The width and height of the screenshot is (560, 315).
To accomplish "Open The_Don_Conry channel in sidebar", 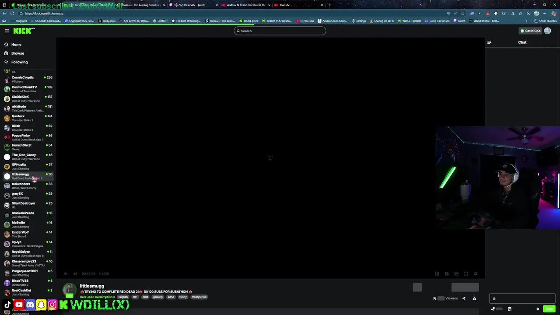I will 28,157.
